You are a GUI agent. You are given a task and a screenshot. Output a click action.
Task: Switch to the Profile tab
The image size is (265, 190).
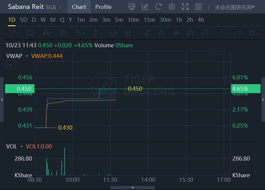coord(104,7)
